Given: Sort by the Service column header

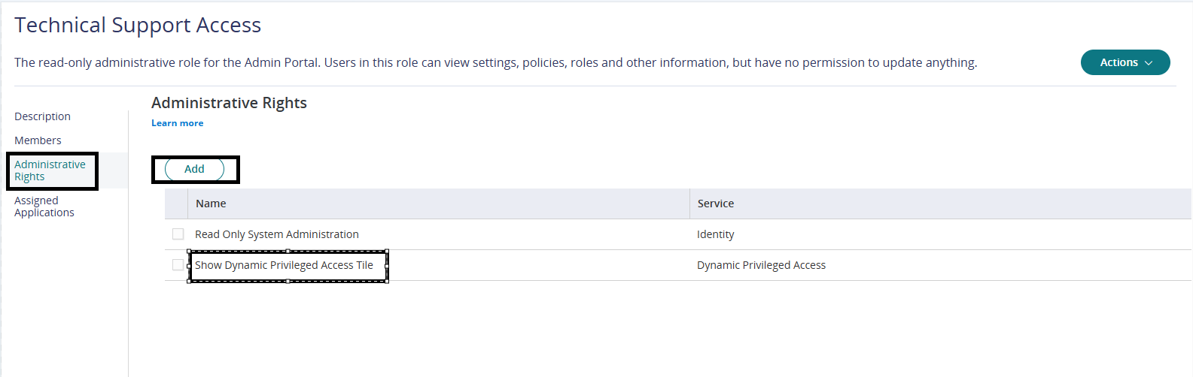Looking at the screenshot, I should coord(940,204).
